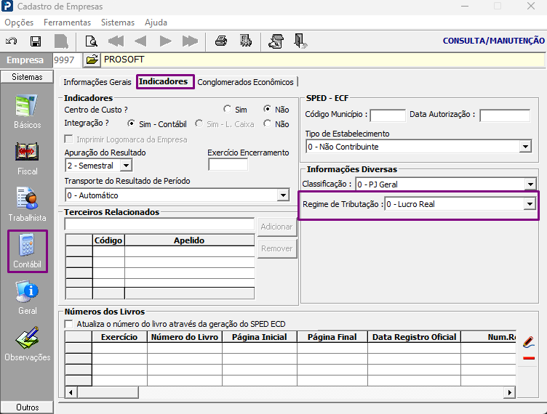Viewport: 547px width, 414px height.
Task: Expand Apuração do Resultado dropdown
Action: pyautogui.click(x=126, y=166)
